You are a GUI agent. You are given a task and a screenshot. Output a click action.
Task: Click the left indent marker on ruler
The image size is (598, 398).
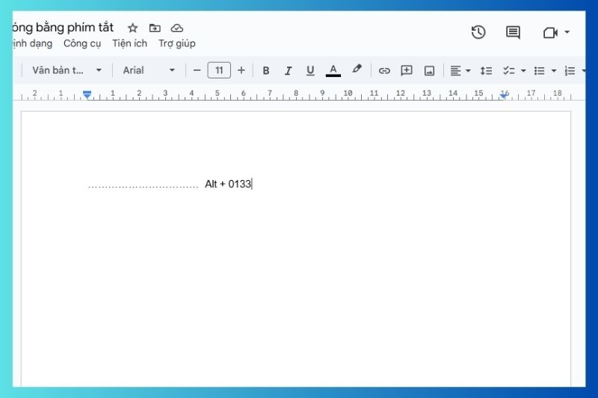87,94
